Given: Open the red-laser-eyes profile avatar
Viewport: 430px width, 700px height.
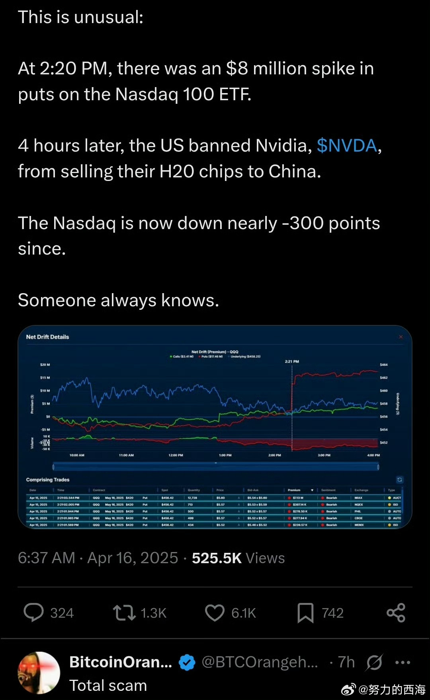Looking at the screenshot, I should (39, 673).
